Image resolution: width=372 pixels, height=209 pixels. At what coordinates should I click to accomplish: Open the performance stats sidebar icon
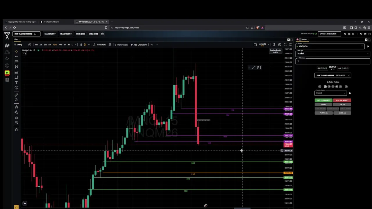click(x=7, y=59)
